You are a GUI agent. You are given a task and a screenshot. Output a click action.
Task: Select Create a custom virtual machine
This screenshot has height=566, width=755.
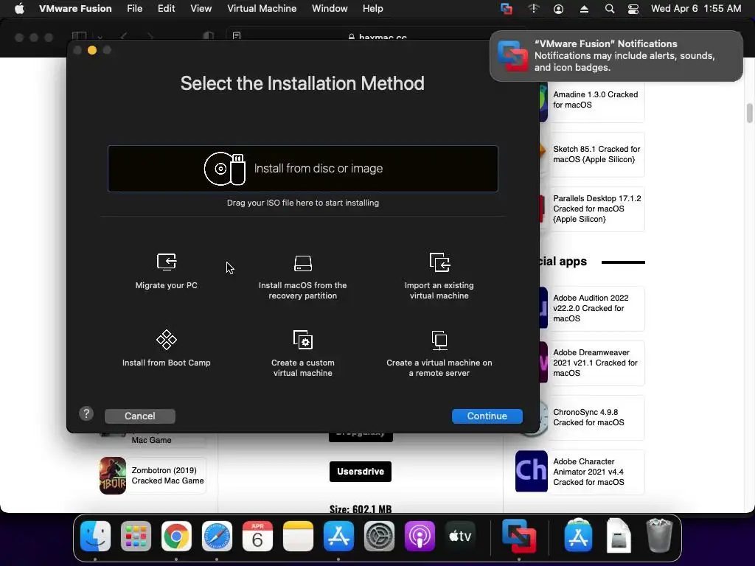(x=302, y=353)
